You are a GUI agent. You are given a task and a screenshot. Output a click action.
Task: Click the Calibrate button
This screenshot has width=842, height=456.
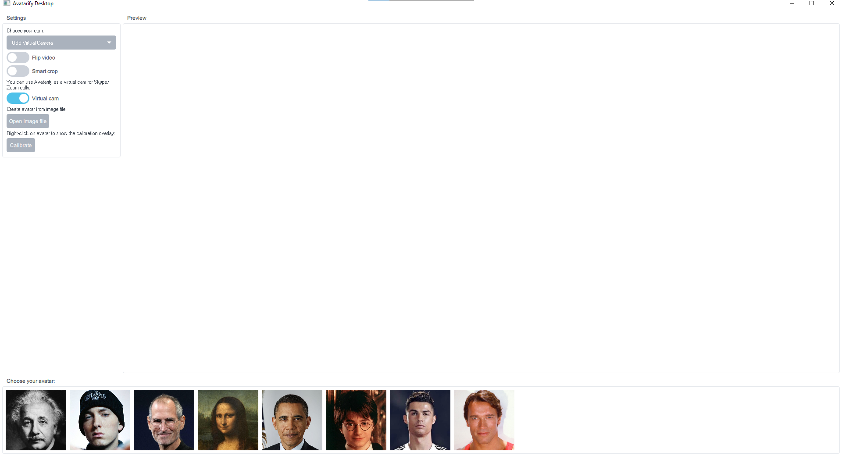[21, 145]
